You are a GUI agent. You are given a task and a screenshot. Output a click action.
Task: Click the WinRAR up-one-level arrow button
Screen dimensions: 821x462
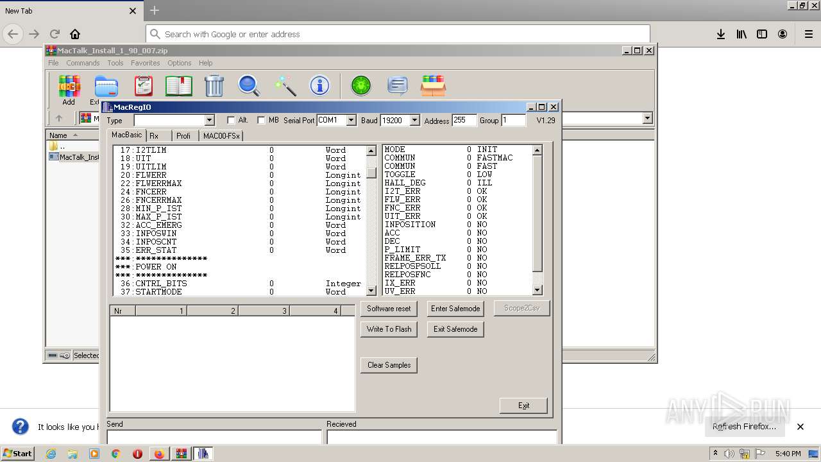59,118
